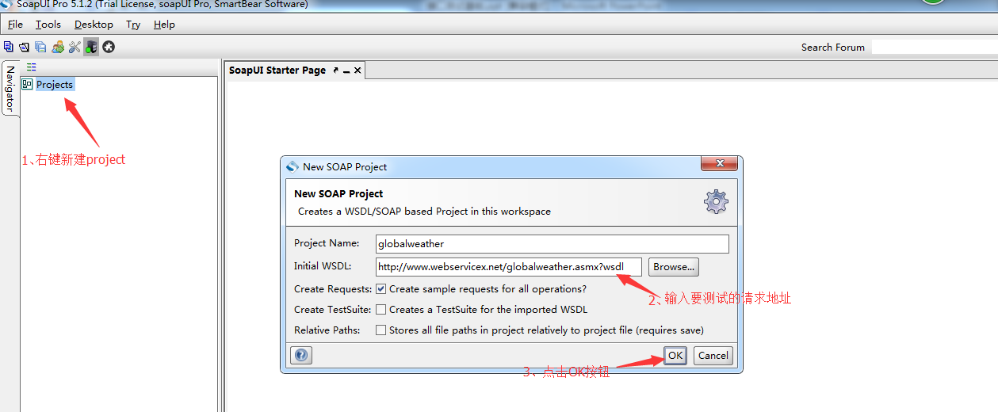
Task: Enable Creates a TestSuite for the imported WSDL
Action: [381, 310]
